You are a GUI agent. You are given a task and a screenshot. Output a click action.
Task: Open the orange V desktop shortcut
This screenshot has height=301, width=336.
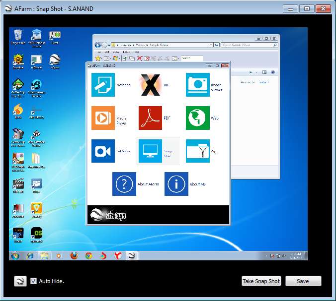[x=36, y=210]
